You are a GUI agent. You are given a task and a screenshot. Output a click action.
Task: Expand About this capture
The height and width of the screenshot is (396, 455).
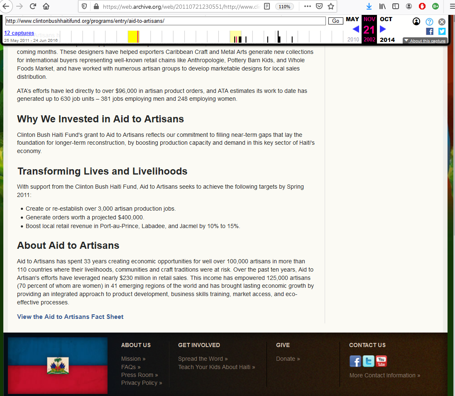[425, 41]
